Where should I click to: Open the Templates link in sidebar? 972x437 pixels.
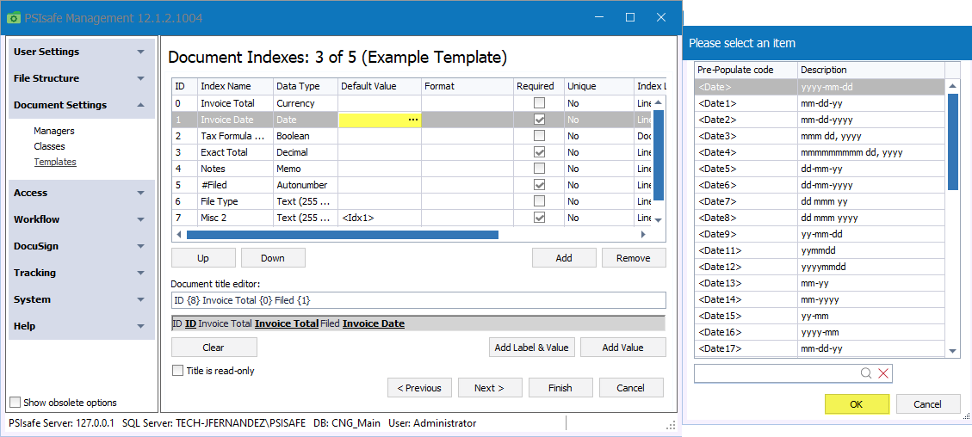click(x=55, y=163)
